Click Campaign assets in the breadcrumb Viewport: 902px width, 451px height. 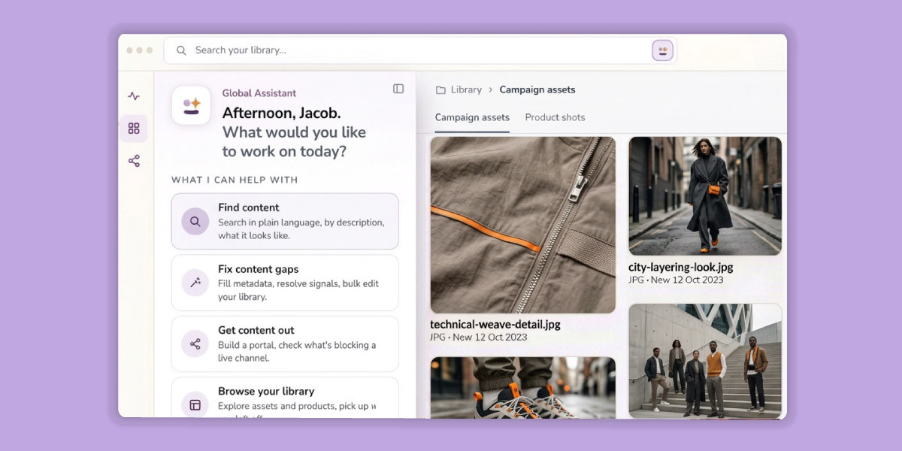pyautogui.click(x=537, y=89)
